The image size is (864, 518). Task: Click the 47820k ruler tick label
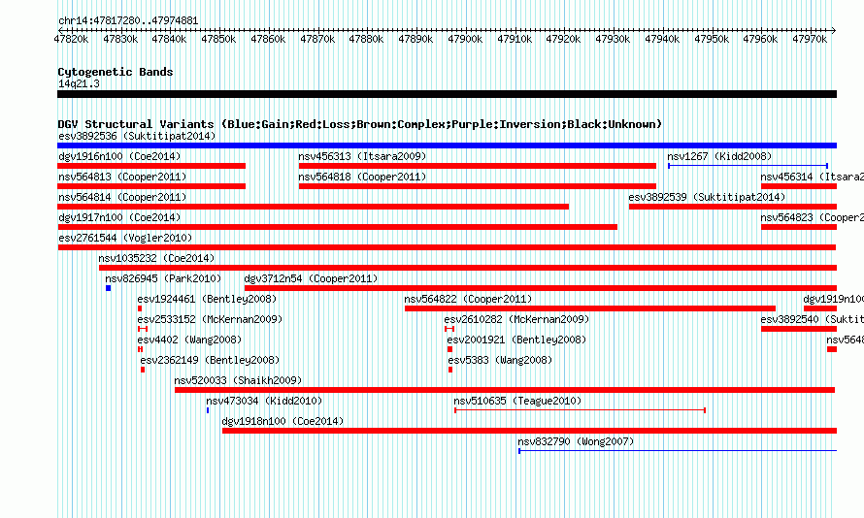tap(71, 39)
